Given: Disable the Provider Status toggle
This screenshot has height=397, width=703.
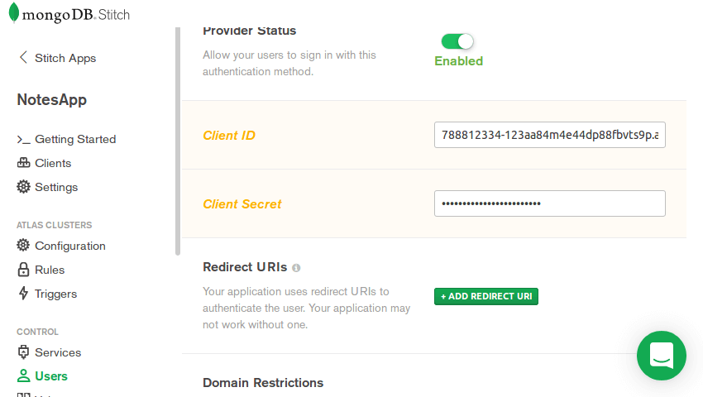Looking at the screenshot, I should point(457,41).
